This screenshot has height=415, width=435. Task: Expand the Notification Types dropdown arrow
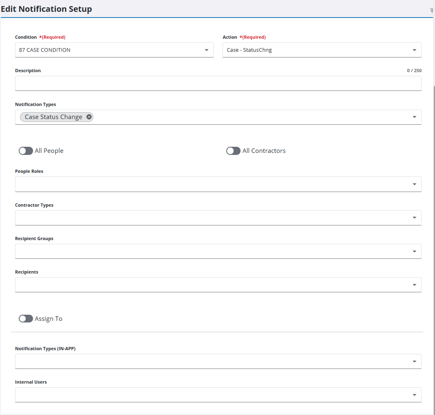coord(414,117)
